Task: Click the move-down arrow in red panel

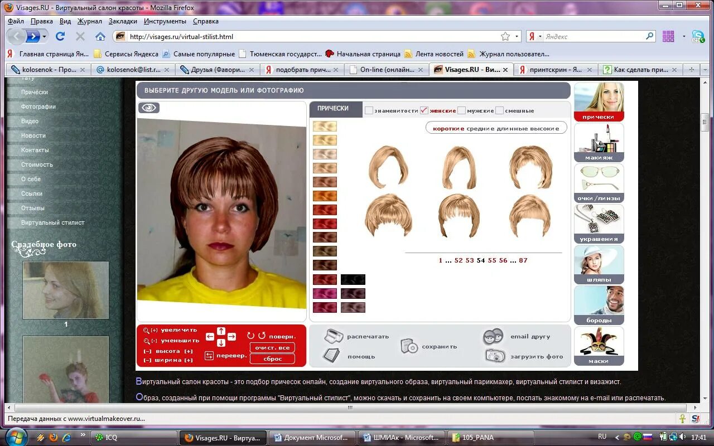Action: [221, 343]
